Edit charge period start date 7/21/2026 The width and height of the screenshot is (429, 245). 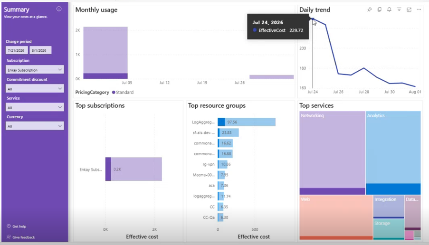coord(17,50)
